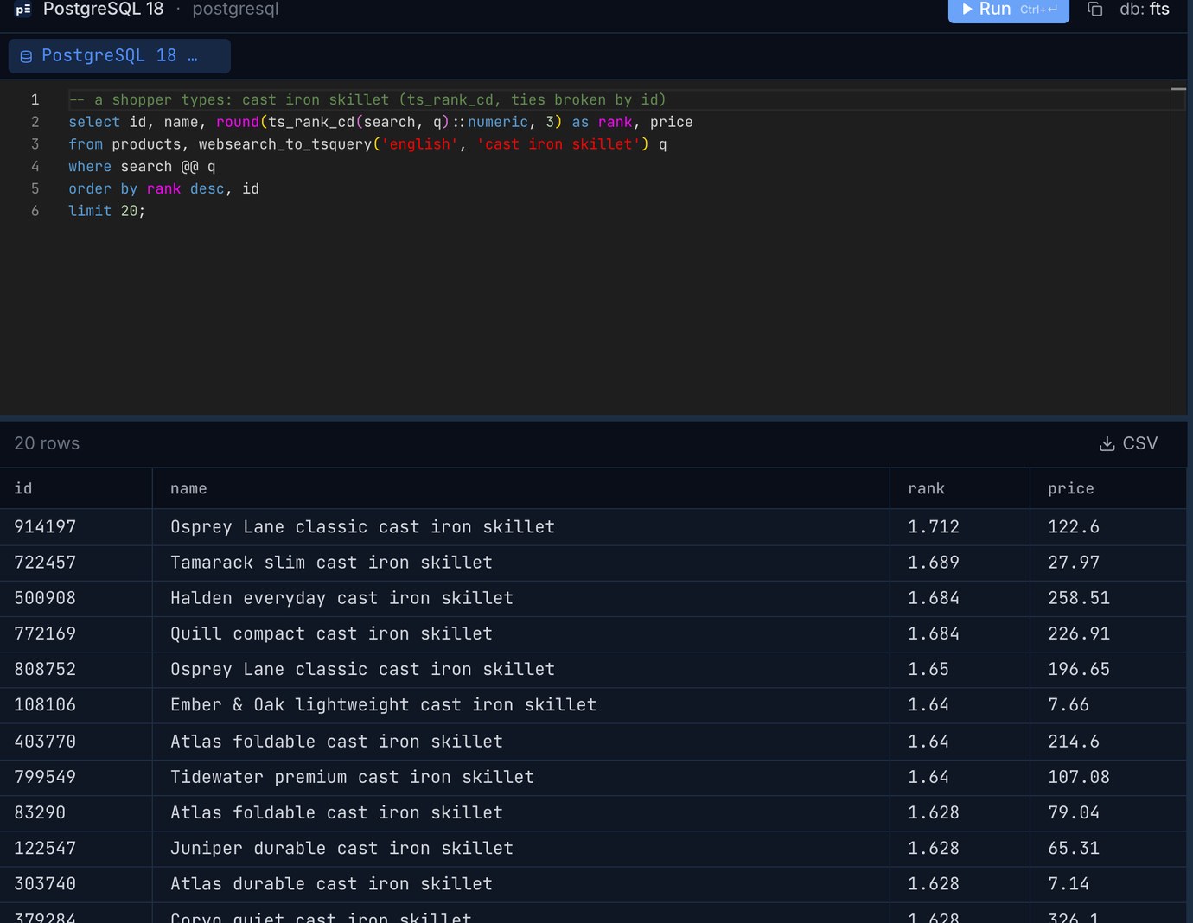Click the price value 7.66
Screen dimensions: 1193x923
(1069, 705)
